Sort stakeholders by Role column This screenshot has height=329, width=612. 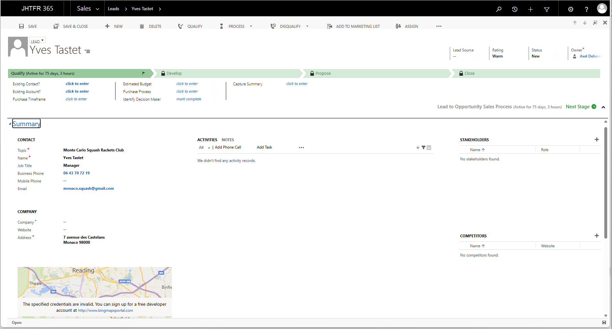click(544, 150)
